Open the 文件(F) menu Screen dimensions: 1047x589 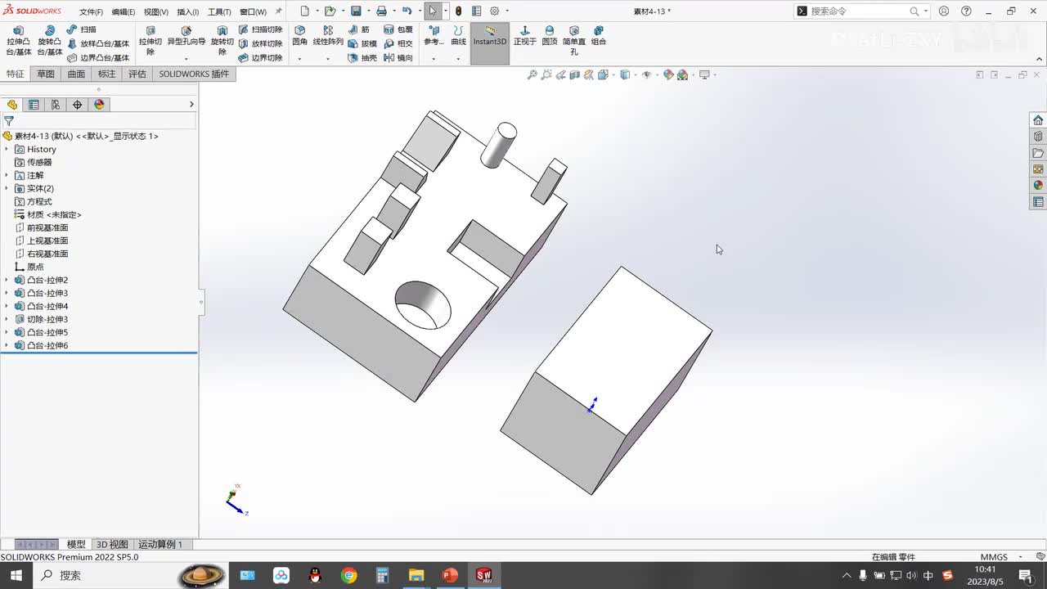click(x=91, y=11)
